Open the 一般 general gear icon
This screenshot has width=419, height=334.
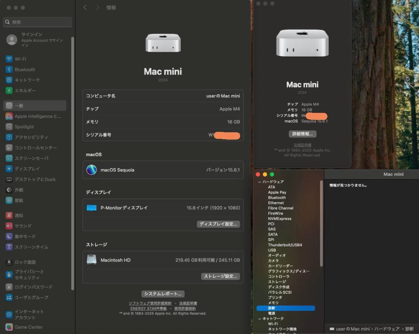pos(9,106)
